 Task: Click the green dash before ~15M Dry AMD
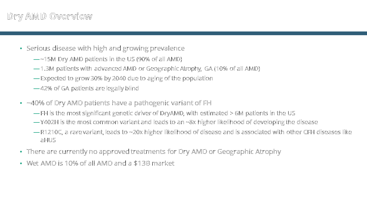[36, 60]
